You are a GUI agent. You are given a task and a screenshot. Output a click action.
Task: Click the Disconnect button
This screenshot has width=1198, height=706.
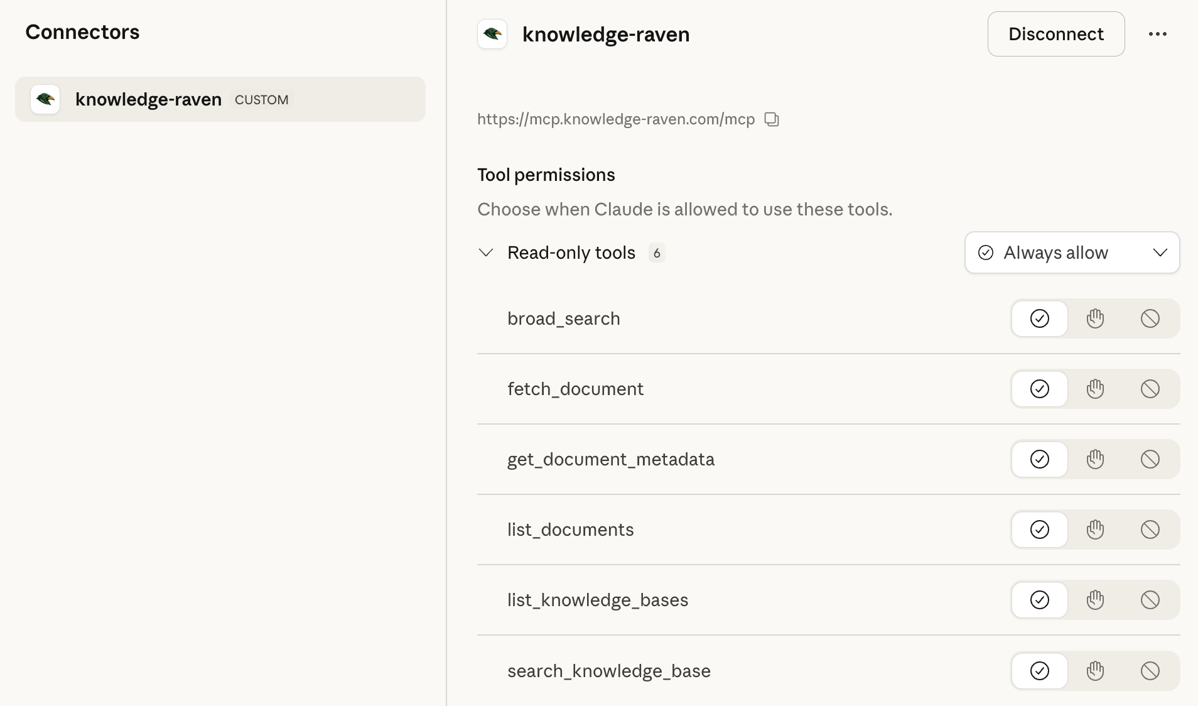pos(1055,34)
